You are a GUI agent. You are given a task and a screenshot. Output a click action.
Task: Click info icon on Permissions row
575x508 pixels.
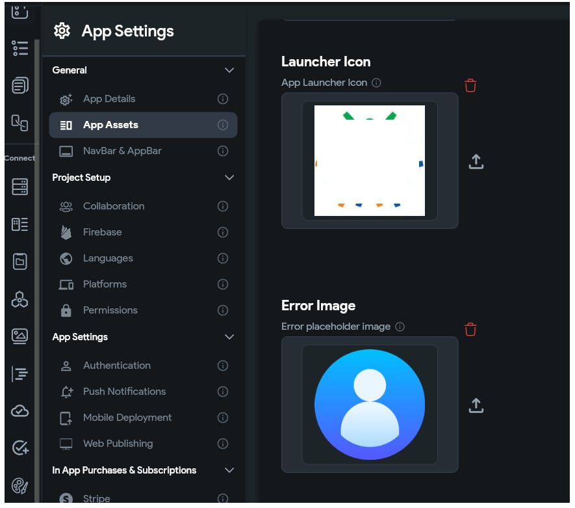point(223,310)
